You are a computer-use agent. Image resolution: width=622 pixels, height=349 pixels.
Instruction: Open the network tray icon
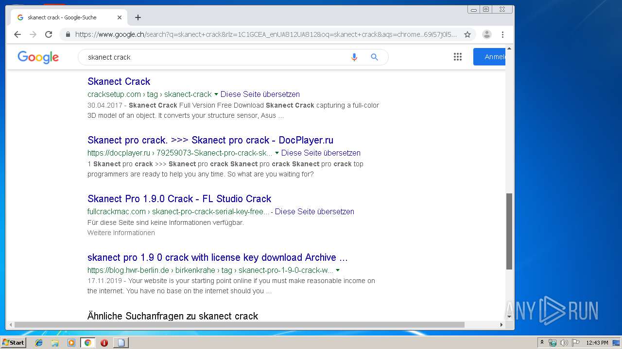[x=553, y=343]
